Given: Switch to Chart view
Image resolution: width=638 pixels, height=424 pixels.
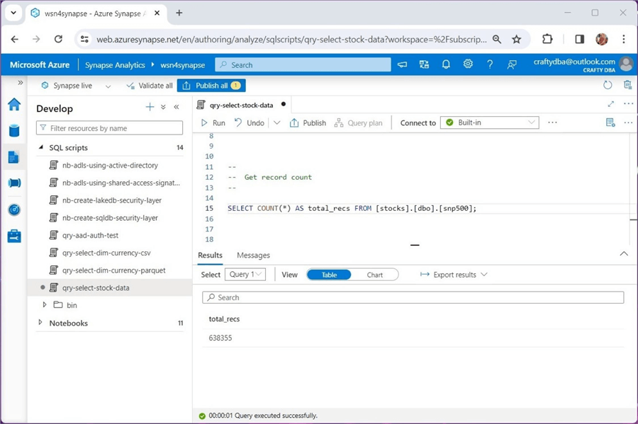Looking at the screenshot, I should pyautogui.click(x=374, y=275).
